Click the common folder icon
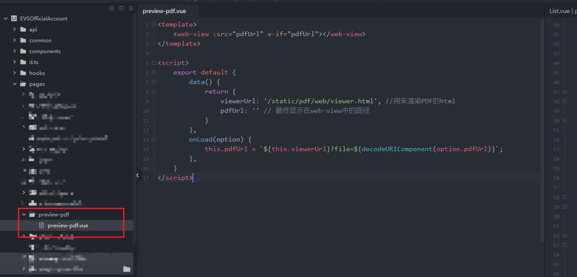This screenshot has width=577, height=277. coord(23,41)
